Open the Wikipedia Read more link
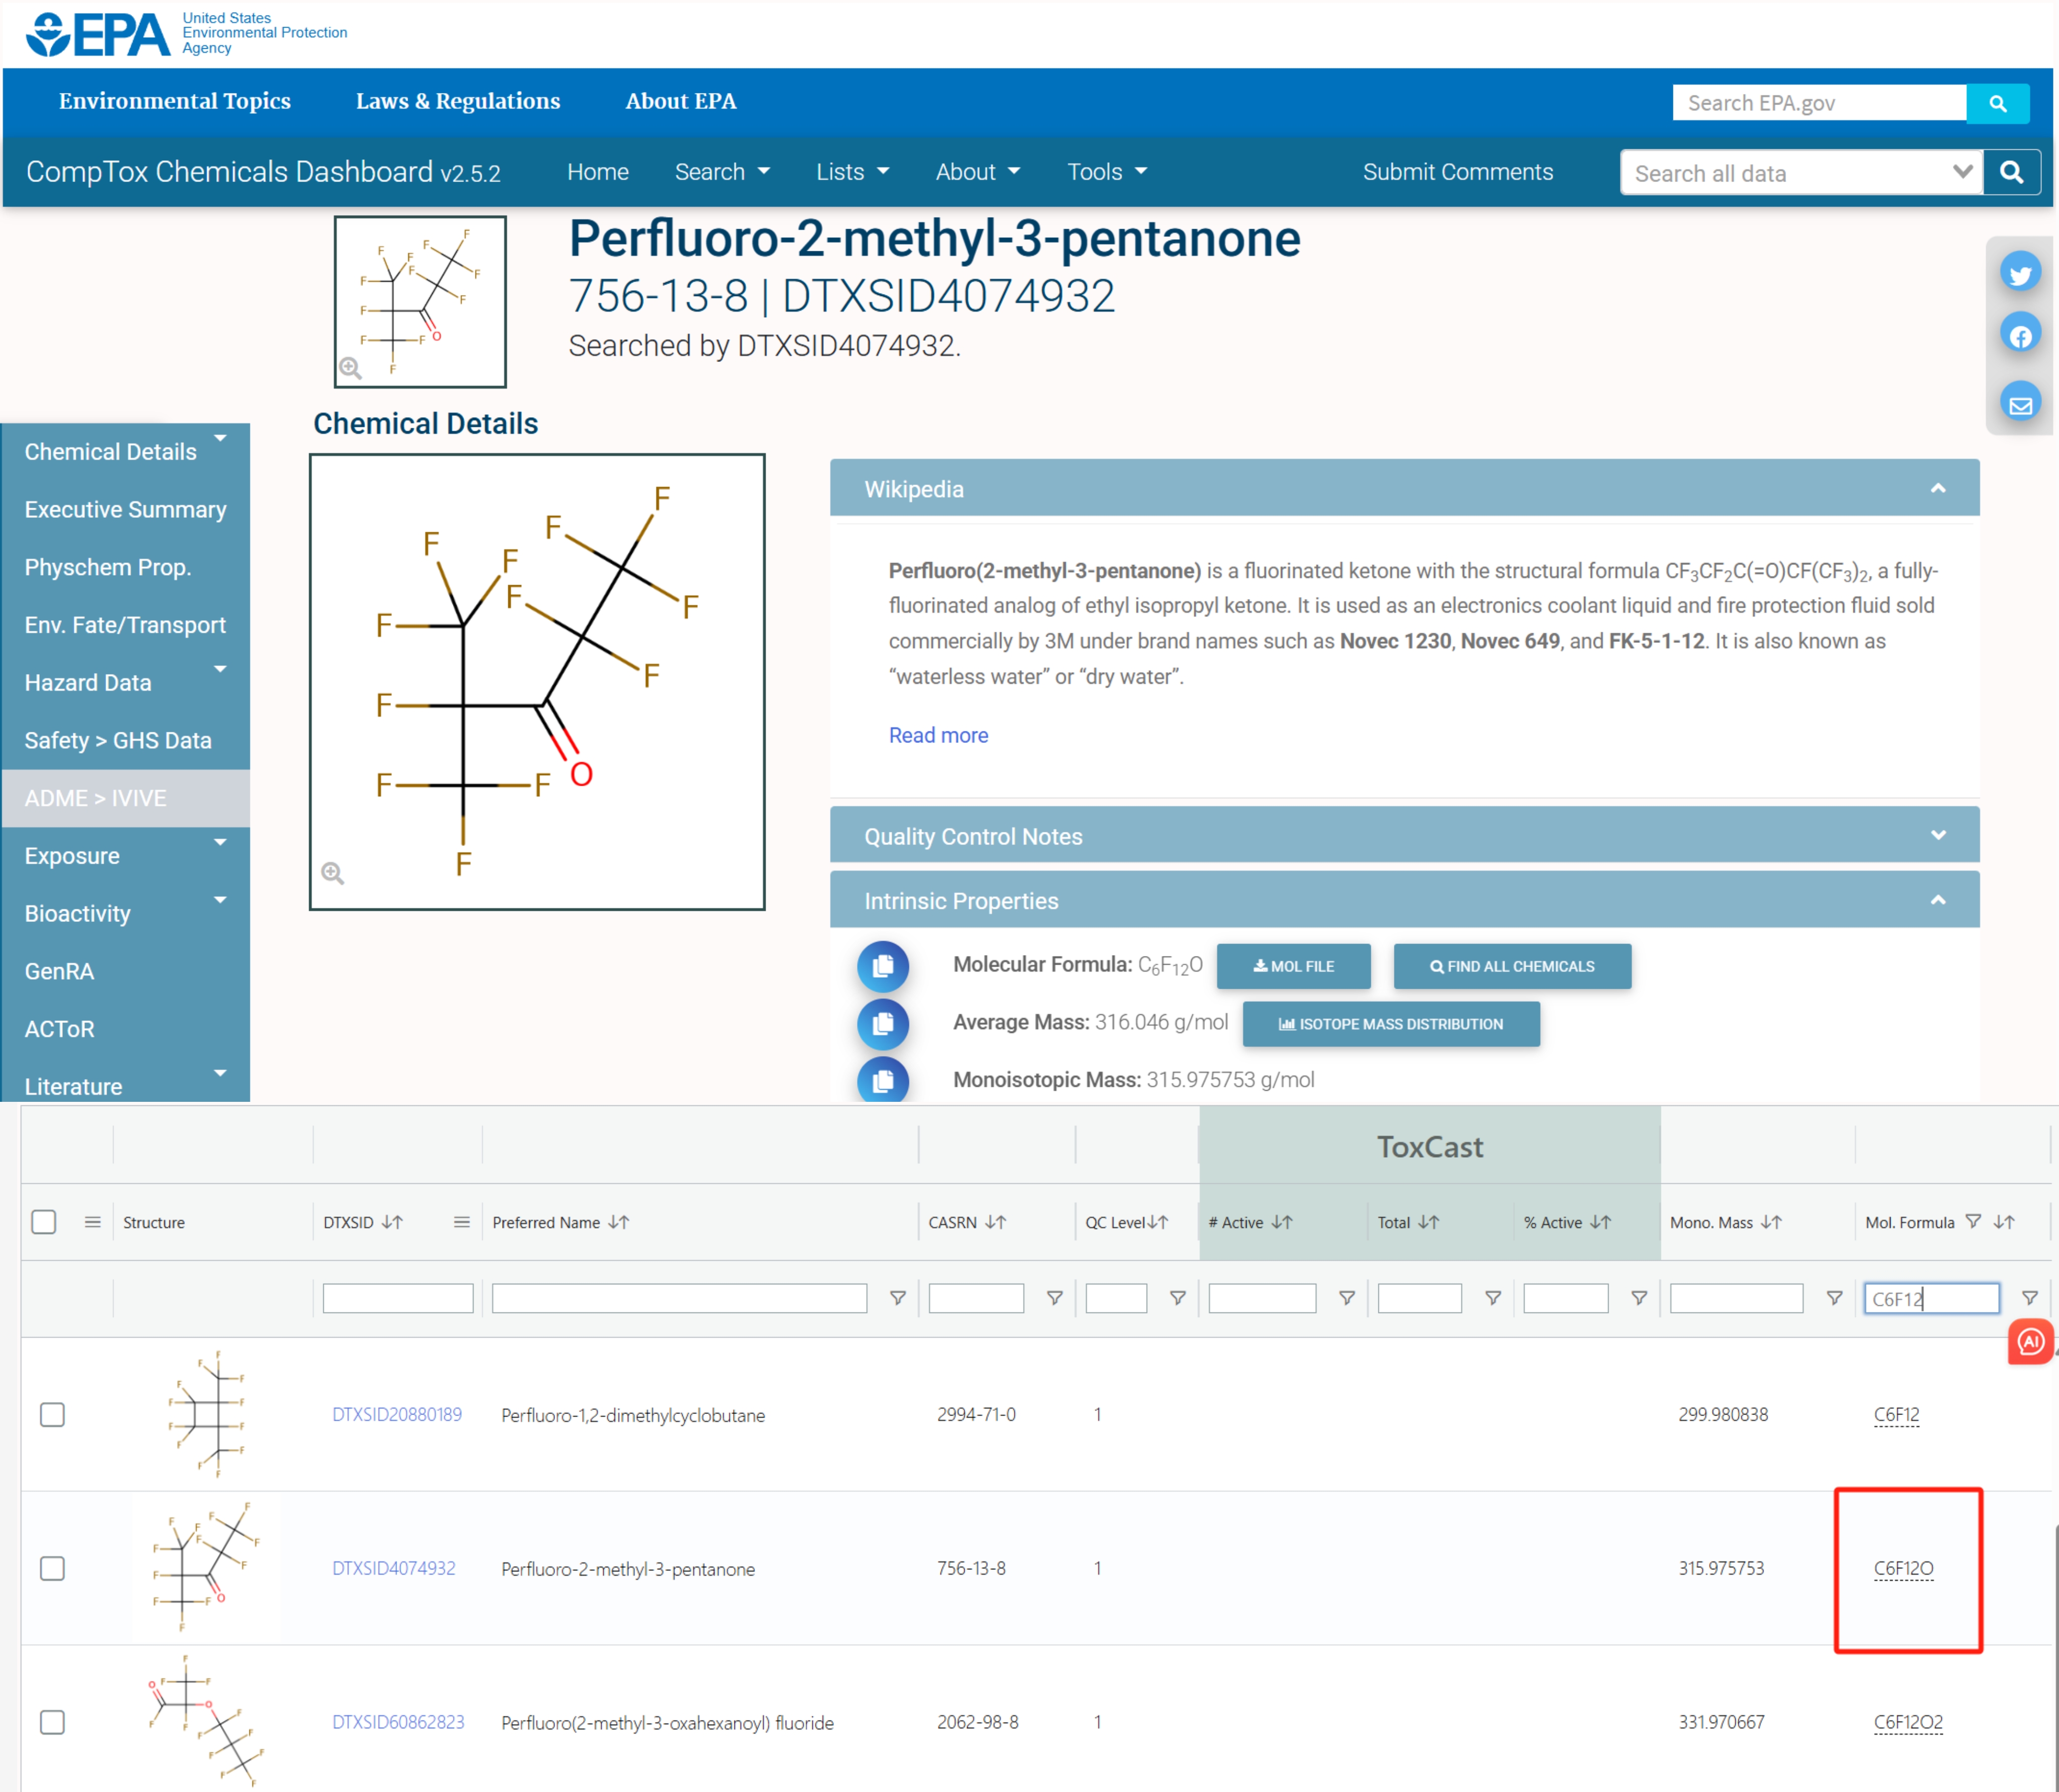Screen dimensions: 2059x1792 (938, 735)
